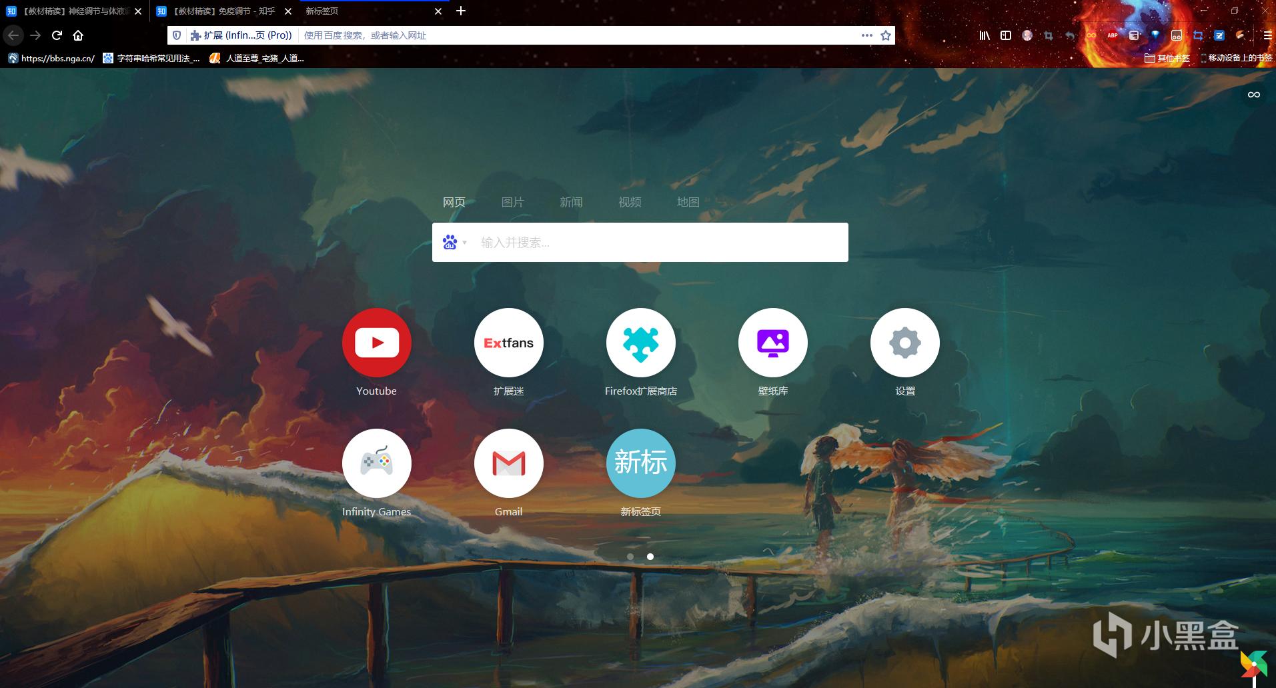Open a new tab with the plus button
The height and width of the screenshot is (688, 1276).
461,11
